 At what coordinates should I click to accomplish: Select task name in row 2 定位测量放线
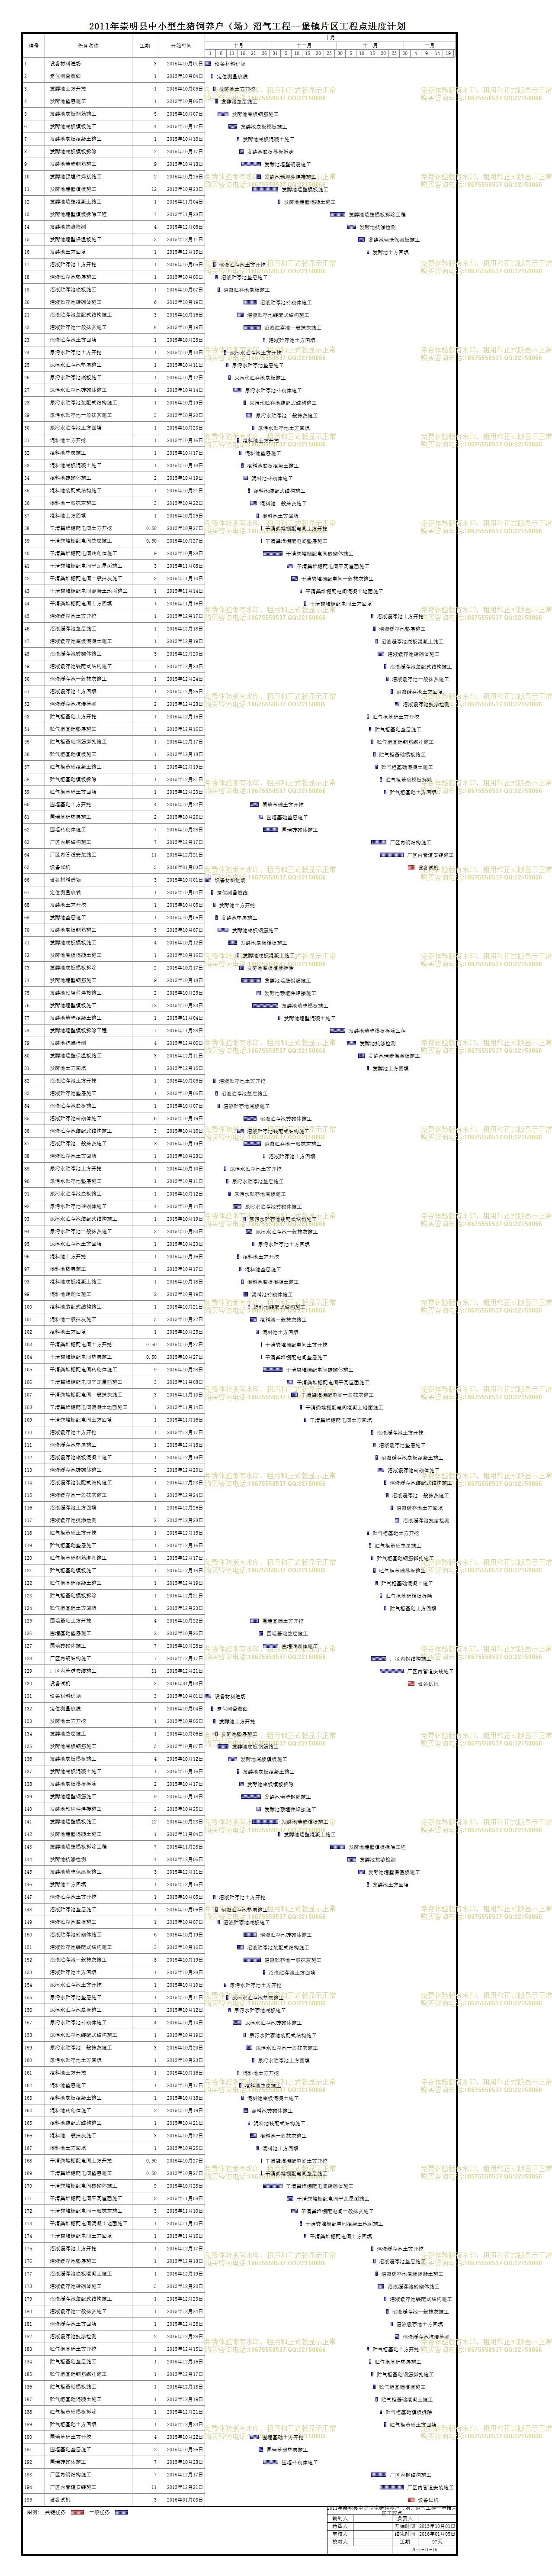[x=65, y=76]
